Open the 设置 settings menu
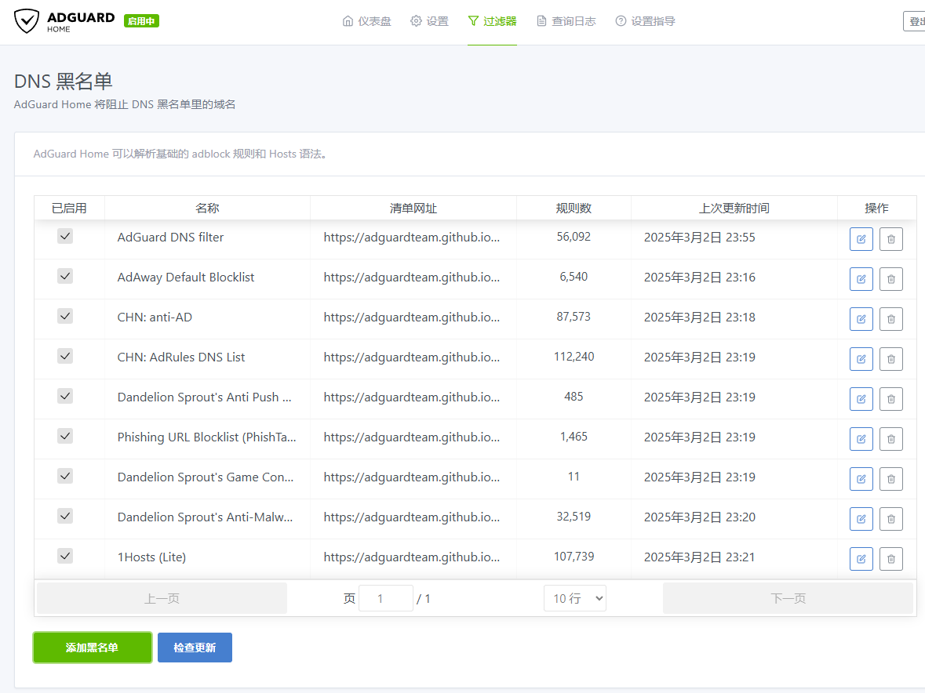The image size is (925, 693). point(429,21)
